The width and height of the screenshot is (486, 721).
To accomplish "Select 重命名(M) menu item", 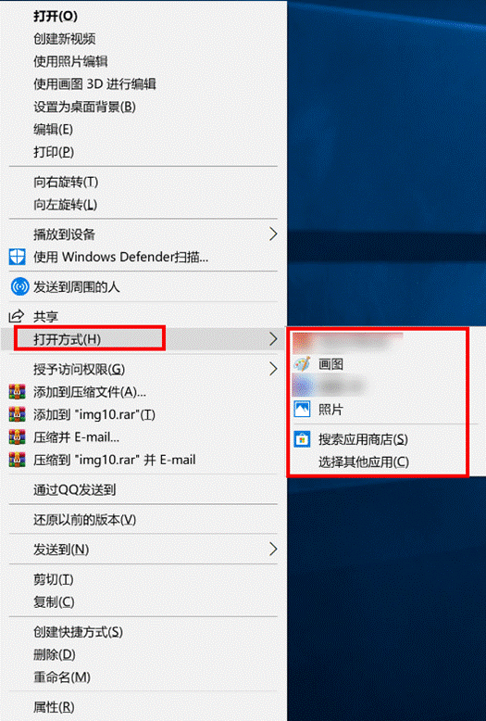I will pos(61,677).
